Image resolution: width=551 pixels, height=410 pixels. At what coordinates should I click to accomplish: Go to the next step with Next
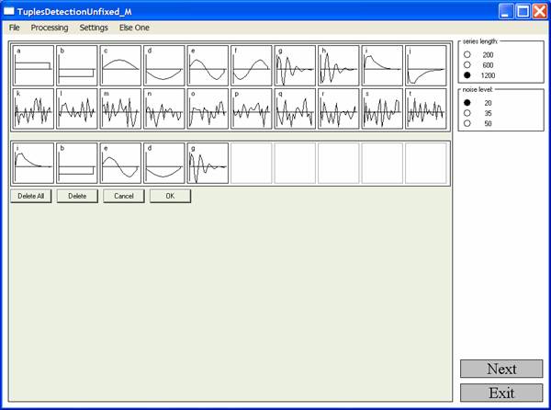pos(501,369)
